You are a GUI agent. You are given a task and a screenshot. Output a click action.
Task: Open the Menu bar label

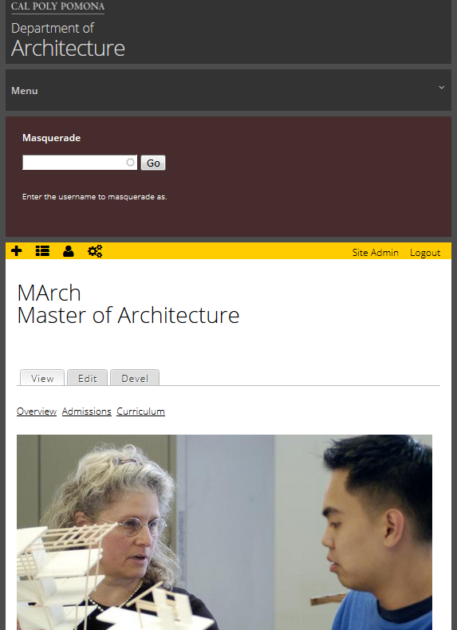[25, 91]
